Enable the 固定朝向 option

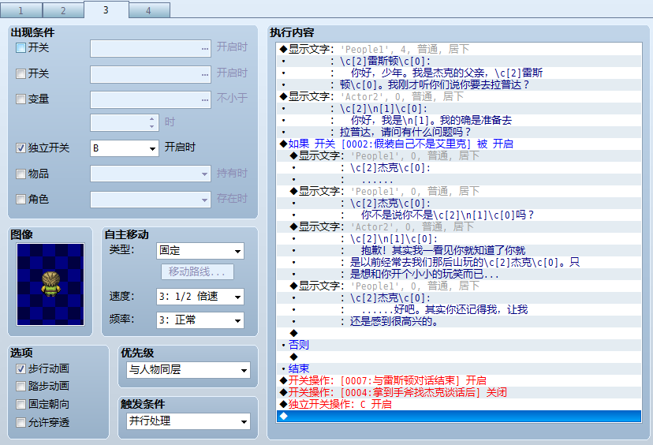pos(21,404)
